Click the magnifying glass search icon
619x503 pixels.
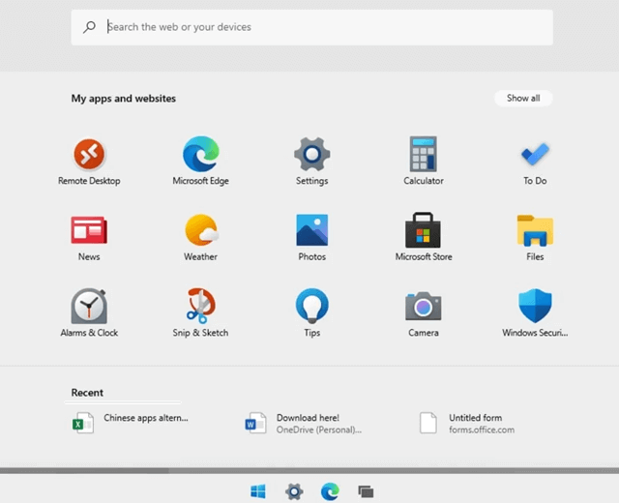[89, 27]
